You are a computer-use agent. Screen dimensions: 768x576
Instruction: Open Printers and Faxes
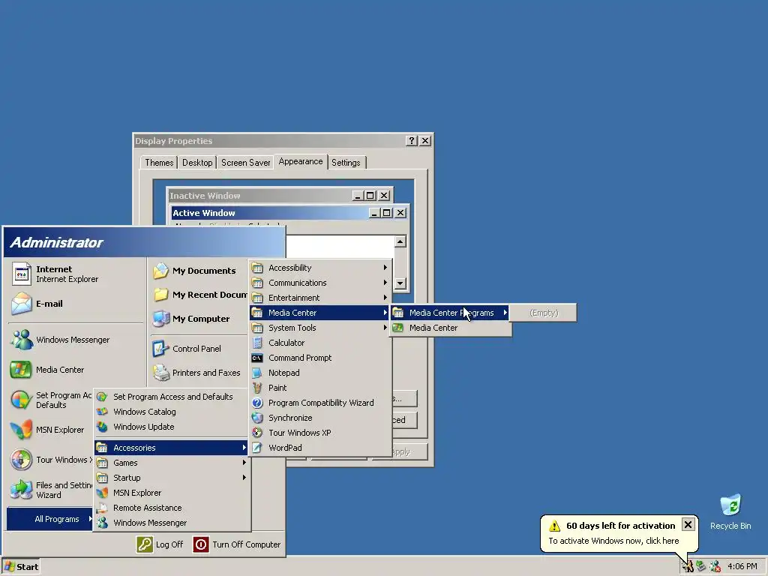[197, 373]
